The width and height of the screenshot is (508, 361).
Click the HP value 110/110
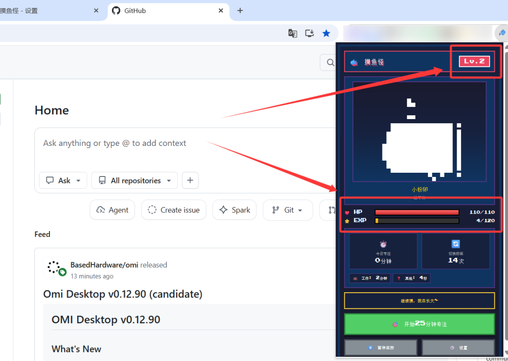482,213
